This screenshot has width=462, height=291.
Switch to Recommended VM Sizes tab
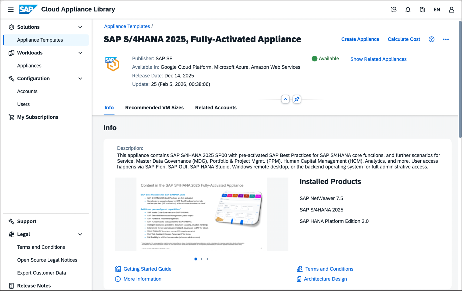coord(154,108)
